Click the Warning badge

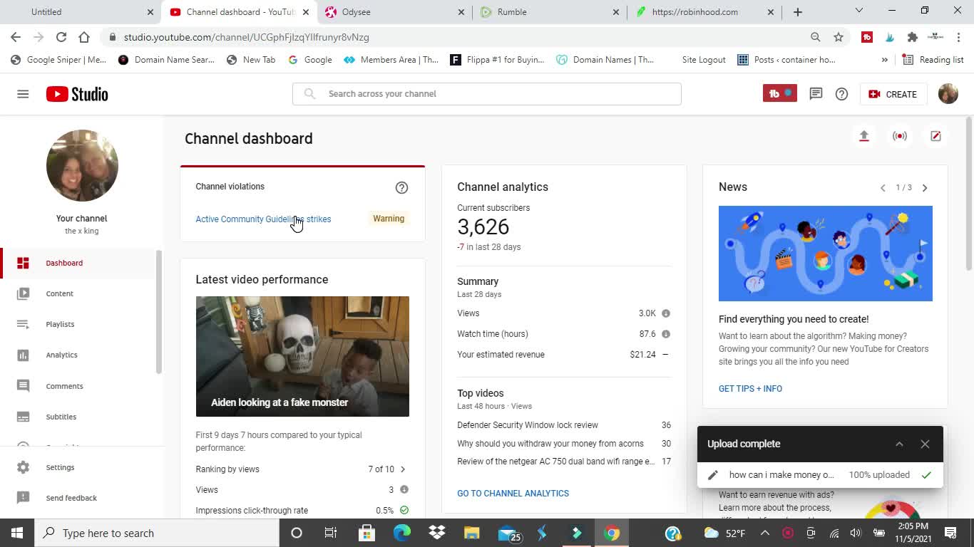point(389,219)
